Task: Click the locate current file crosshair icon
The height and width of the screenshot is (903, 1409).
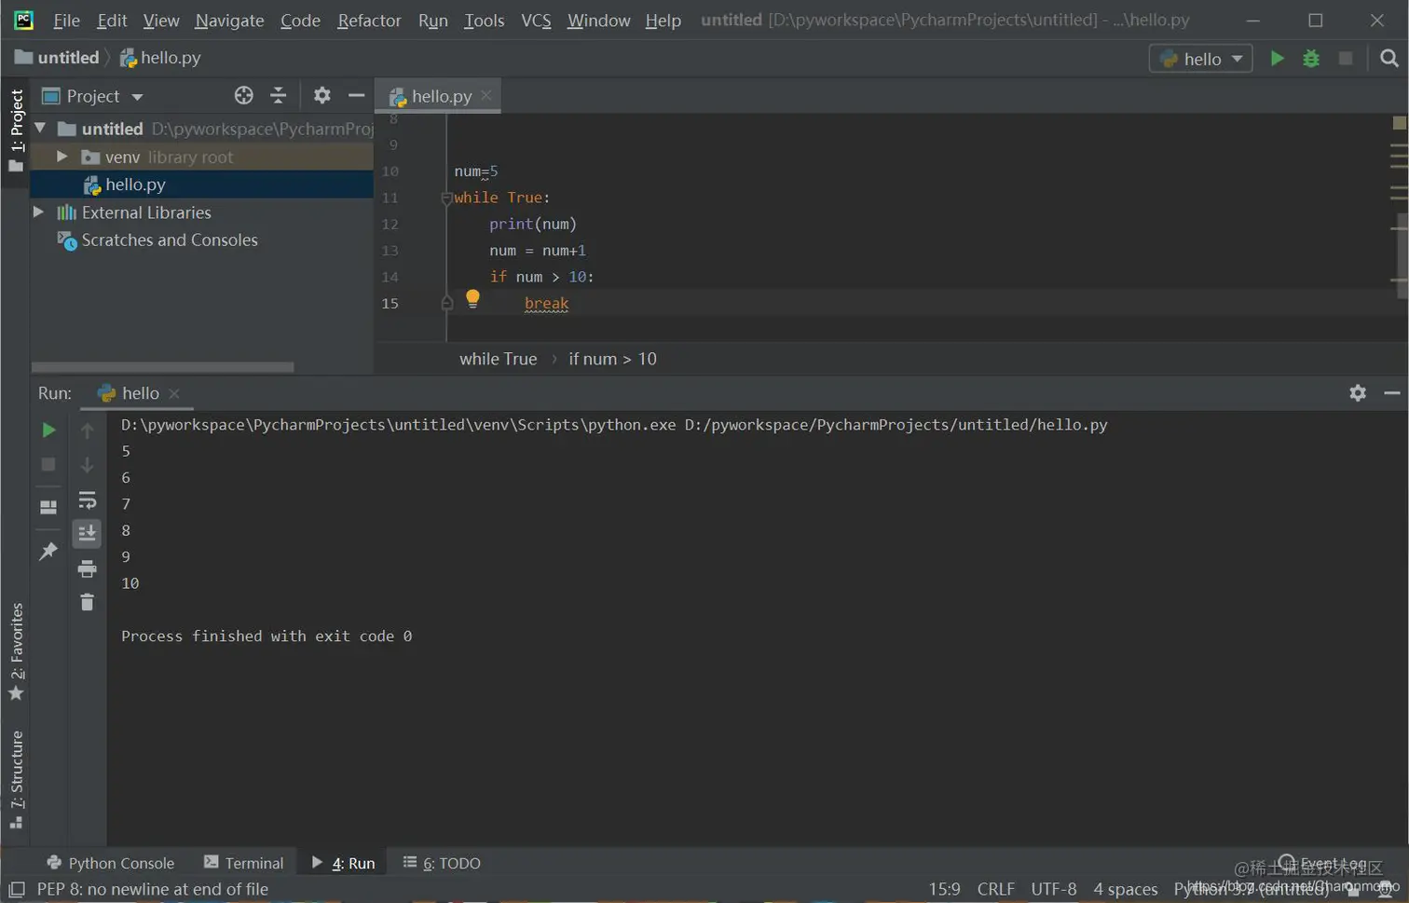Action: point(243,95)
